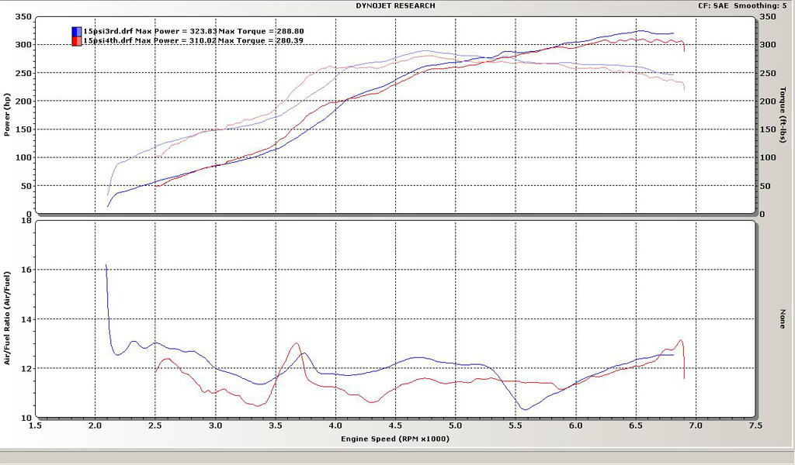Image resolution: width=795 pixels, height=465 pixels.
Task: Click the blue 15psi3rd.drf legend swatch
Action: click(x=77, y=32)
